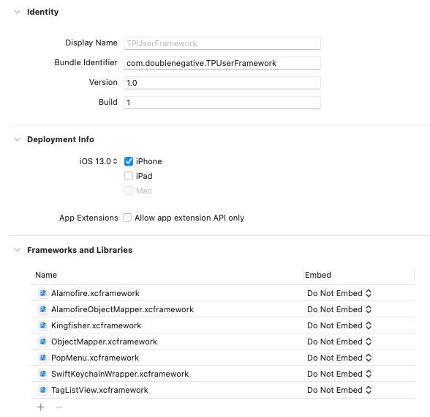This screenshot has height=417, width=430.
Task: Select the AlamofireObjectMapper.xcframework row name
Action: coord(122,309)
